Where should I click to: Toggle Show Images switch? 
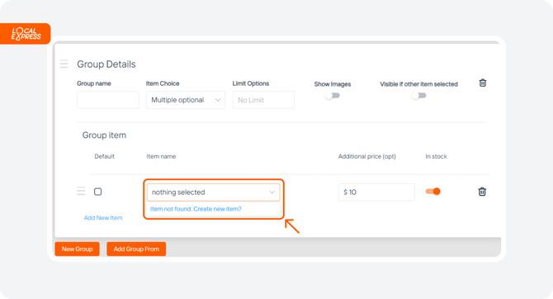click(333, 96)
